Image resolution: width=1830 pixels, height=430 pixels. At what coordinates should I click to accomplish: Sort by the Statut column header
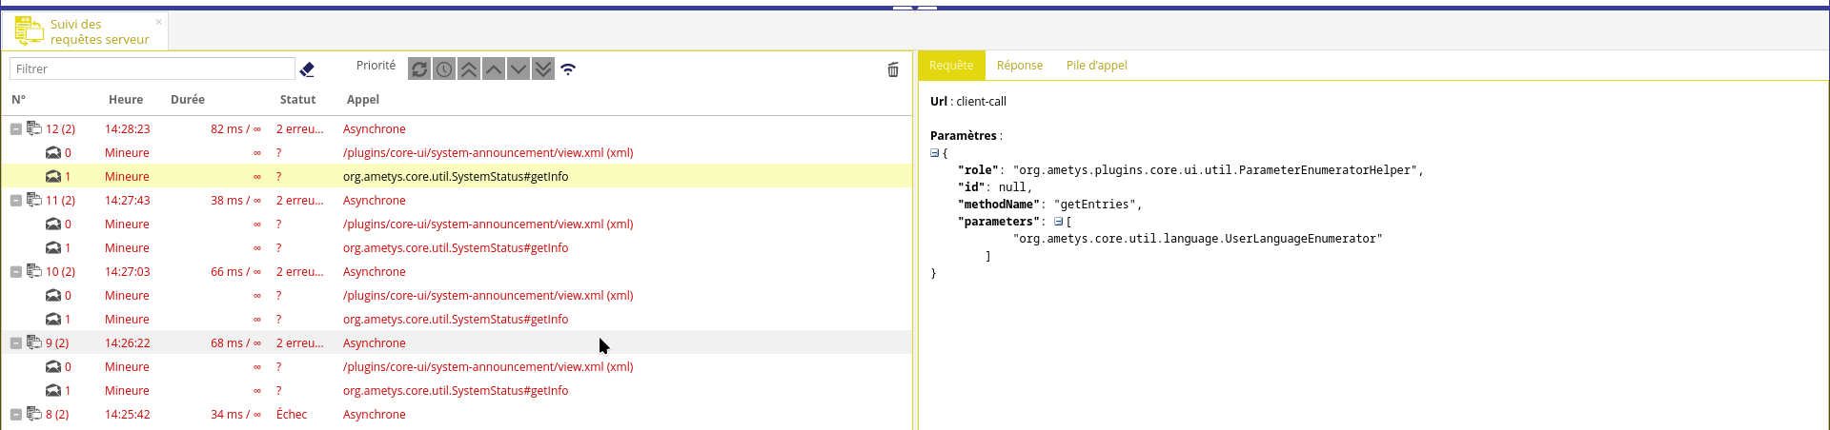click(297, 100)
